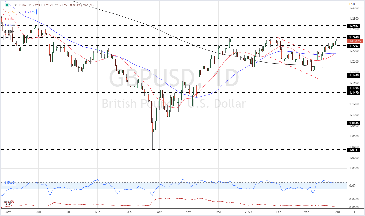Viewport: 365px width, 216px height.
Task: Click the 2023 label on time axis
Action: point(249,212)
